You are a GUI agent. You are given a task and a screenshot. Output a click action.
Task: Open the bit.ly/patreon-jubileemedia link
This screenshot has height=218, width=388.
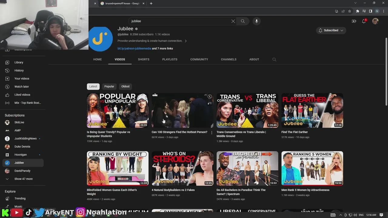pyautogui.click(x=134, y=48)
